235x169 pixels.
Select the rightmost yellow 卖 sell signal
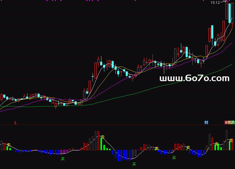tap(231, 140)
